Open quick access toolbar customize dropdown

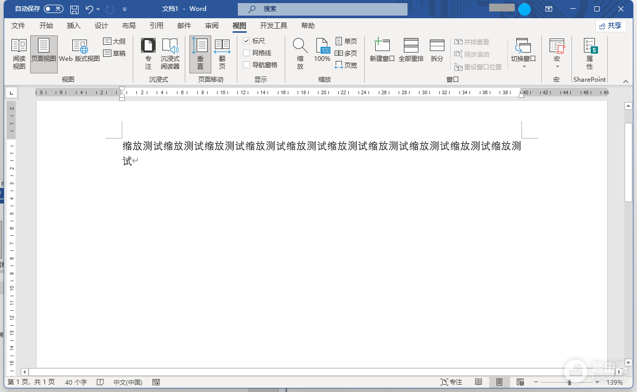coord(124,9)
